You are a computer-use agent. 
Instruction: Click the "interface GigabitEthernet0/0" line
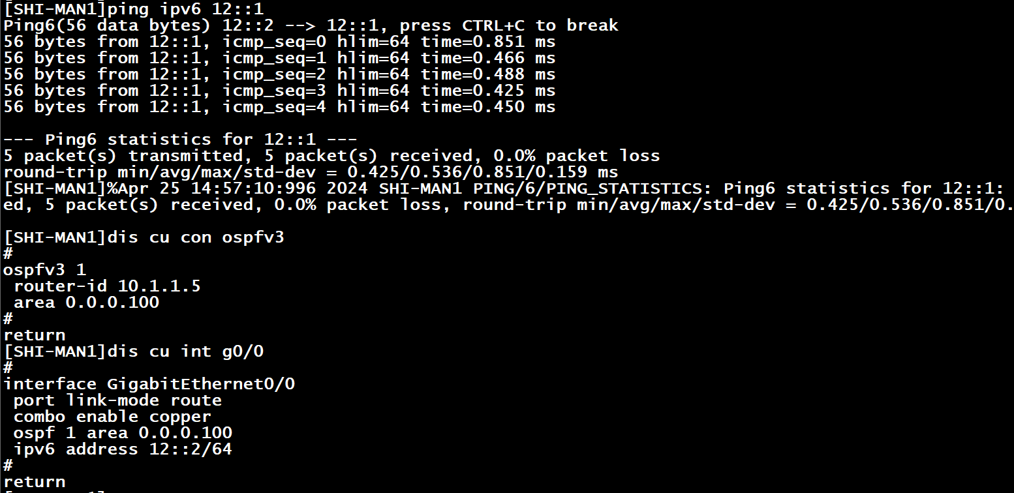click(149, 384)
